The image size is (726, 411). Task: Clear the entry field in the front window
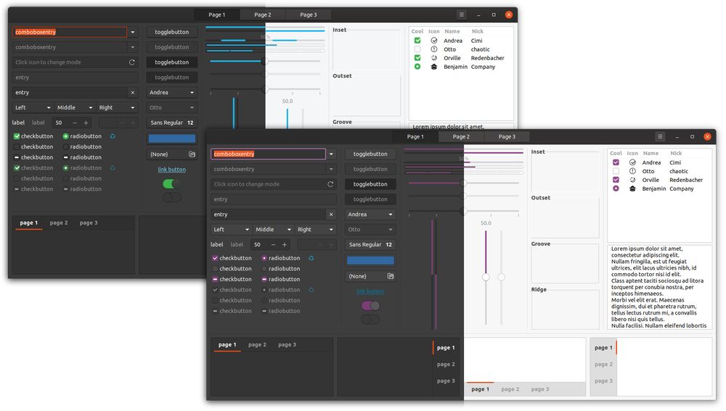pyautogui.click(x=331, y=215)
